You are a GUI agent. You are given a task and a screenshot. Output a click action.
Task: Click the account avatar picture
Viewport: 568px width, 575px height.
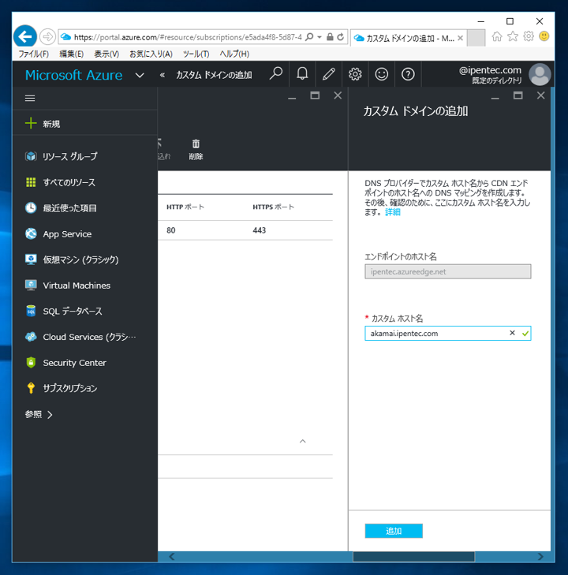[x=540, y=74]
